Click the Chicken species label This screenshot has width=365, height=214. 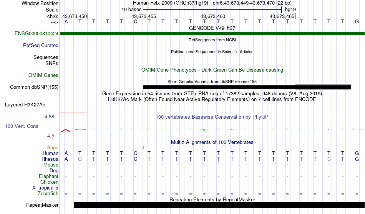(x=49, y=182)
